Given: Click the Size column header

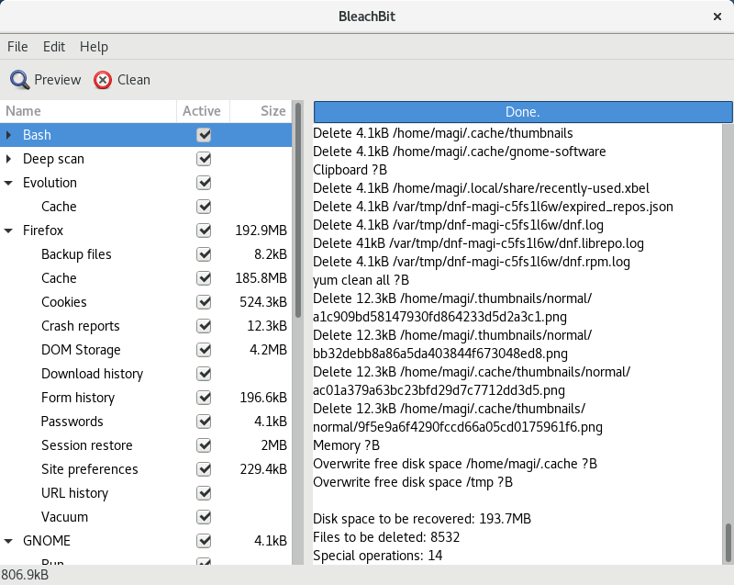Looking at the screenshot, I should 261,111.
